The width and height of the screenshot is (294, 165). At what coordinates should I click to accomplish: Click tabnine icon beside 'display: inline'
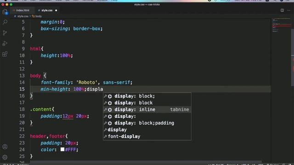tap(110, 110)
